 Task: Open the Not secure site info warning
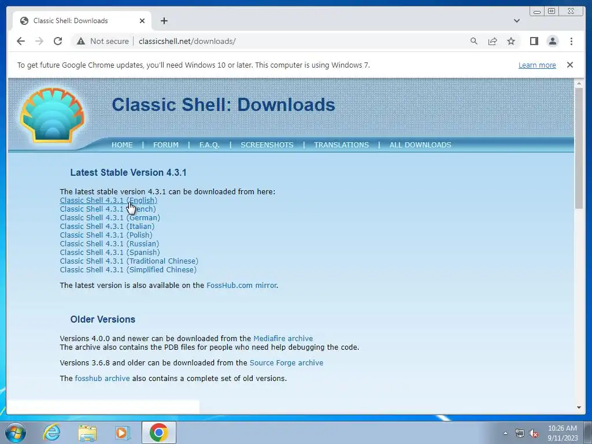[102, 41]
